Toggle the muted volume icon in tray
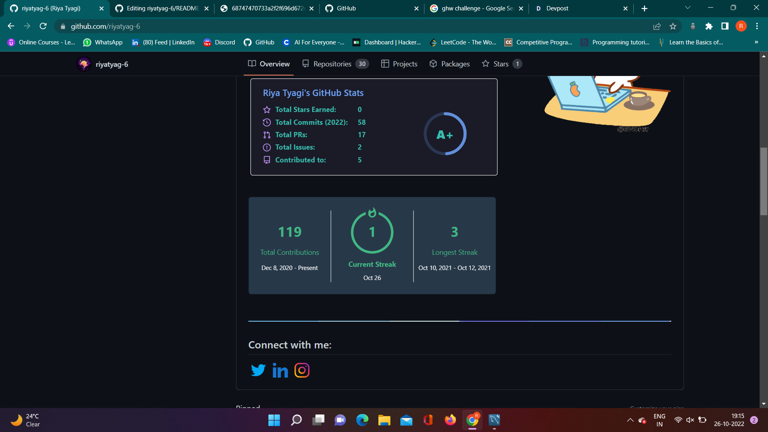 [x=690, y=420]
